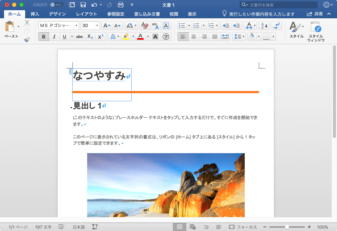Open the borders dropdown arrow

point(274,37)
